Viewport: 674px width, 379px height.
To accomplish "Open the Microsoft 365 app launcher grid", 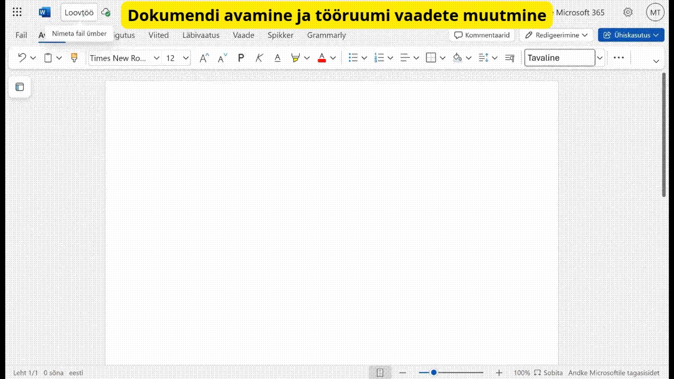I will (17, 12).
